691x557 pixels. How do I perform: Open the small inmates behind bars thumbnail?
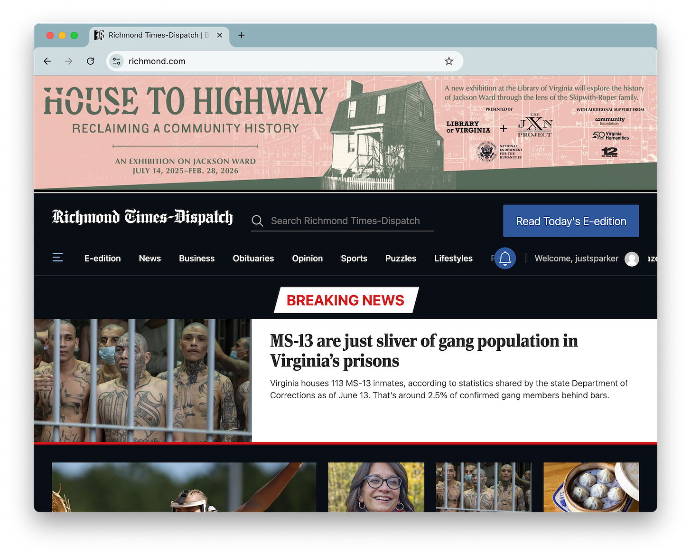coord(484,487)
